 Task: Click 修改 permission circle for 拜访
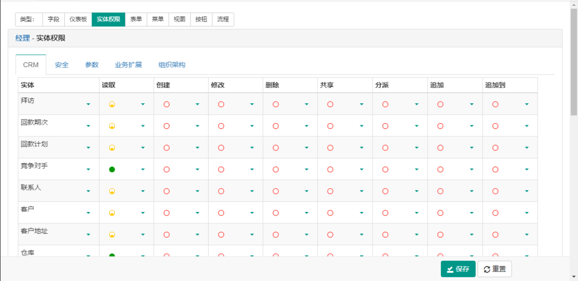coord(221,104)
